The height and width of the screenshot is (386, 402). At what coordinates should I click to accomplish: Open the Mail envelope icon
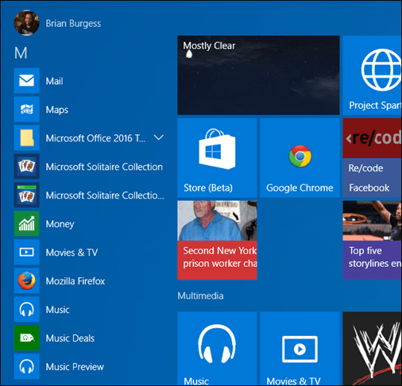27,80
